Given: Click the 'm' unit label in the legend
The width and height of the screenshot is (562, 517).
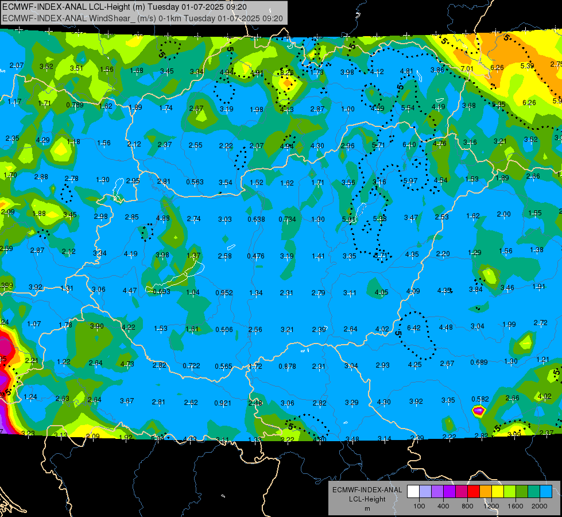Looking at the screenshot, I should click(367, 508).
